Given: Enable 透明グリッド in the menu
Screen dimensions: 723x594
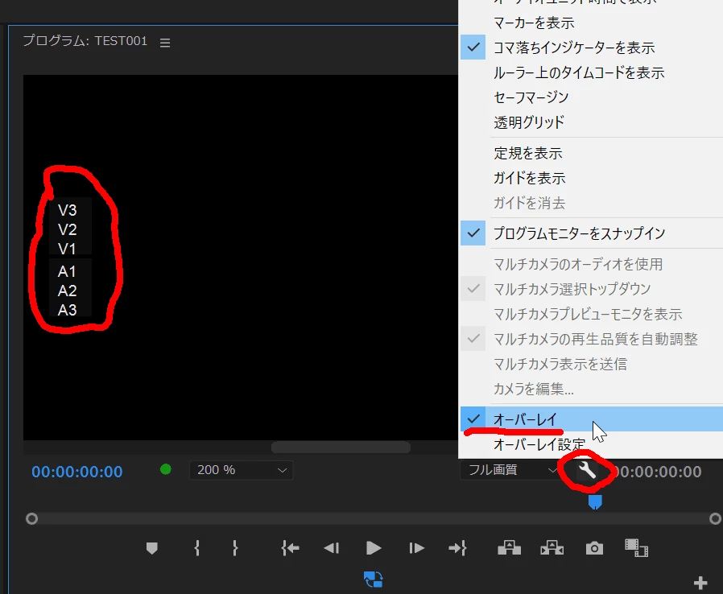Looking at the screenshot, I should 591,122.
